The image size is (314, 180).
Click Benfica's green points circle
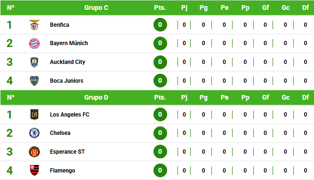click(160, 25)
